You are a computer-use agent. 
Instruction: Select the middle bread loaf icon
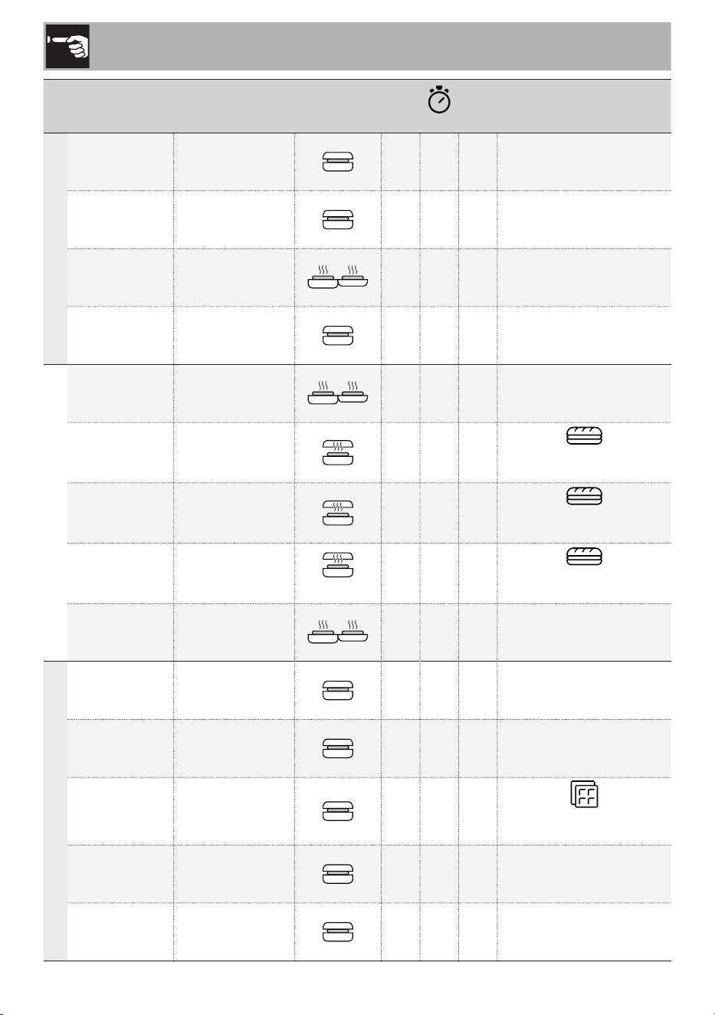584,495
